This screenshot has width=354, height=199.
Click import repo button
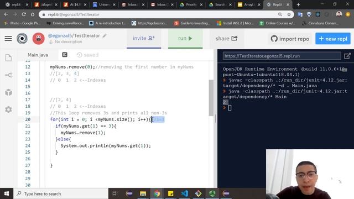point(290,39)
